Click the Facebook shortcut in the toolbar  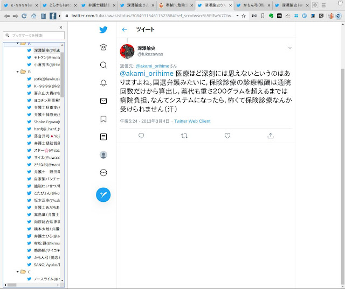pos(53,16)
